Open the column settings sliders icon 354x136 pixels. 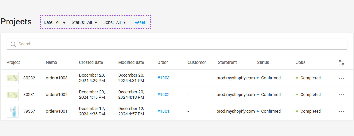(x=341, y=63)
